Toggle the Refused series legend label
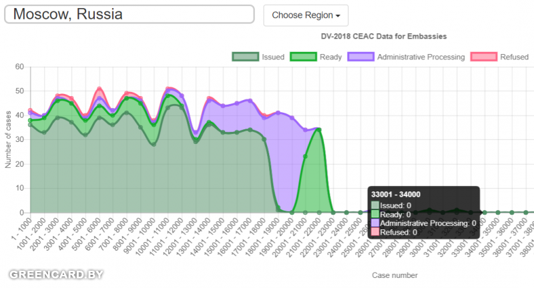The width and height of the screenshot is (534, 288). coord(514,57)
